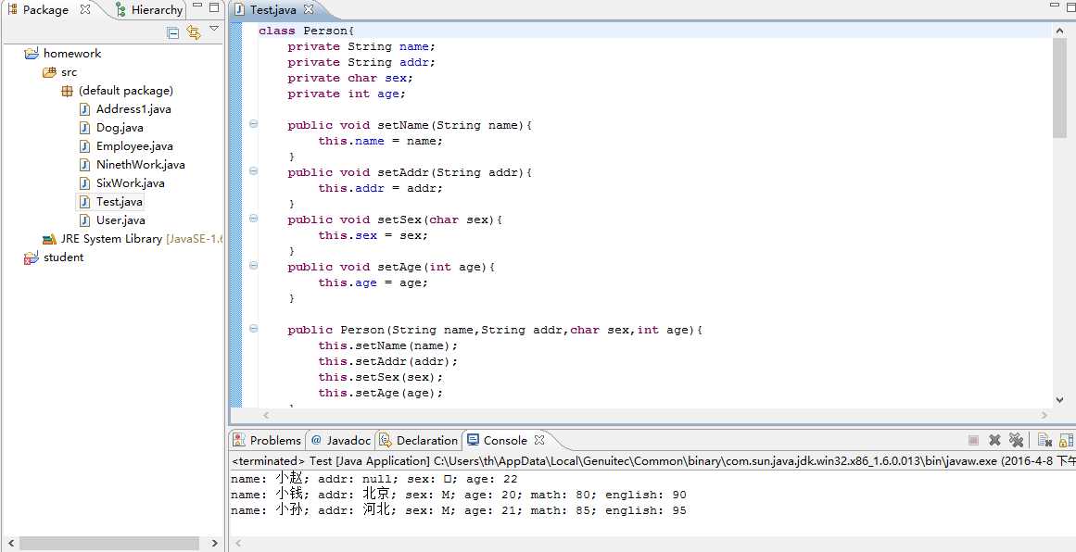
Task: Minimize the editor area
Action: coord(1055,6)
